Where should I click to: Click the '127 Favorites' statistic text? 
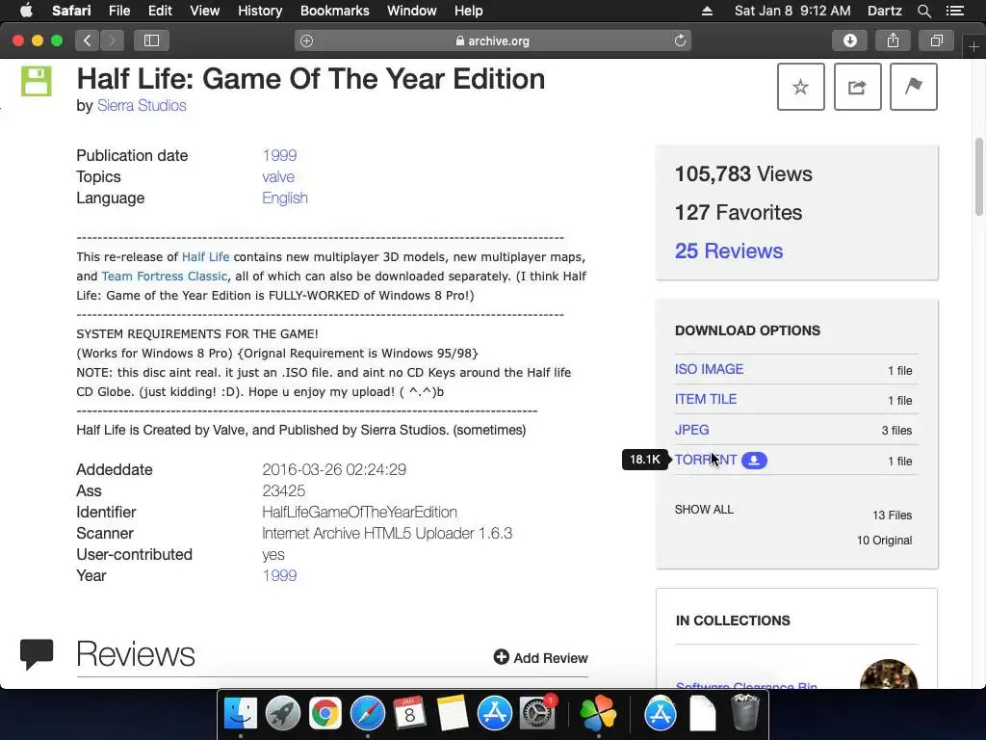pyautogui.click(x=739, y=213)
